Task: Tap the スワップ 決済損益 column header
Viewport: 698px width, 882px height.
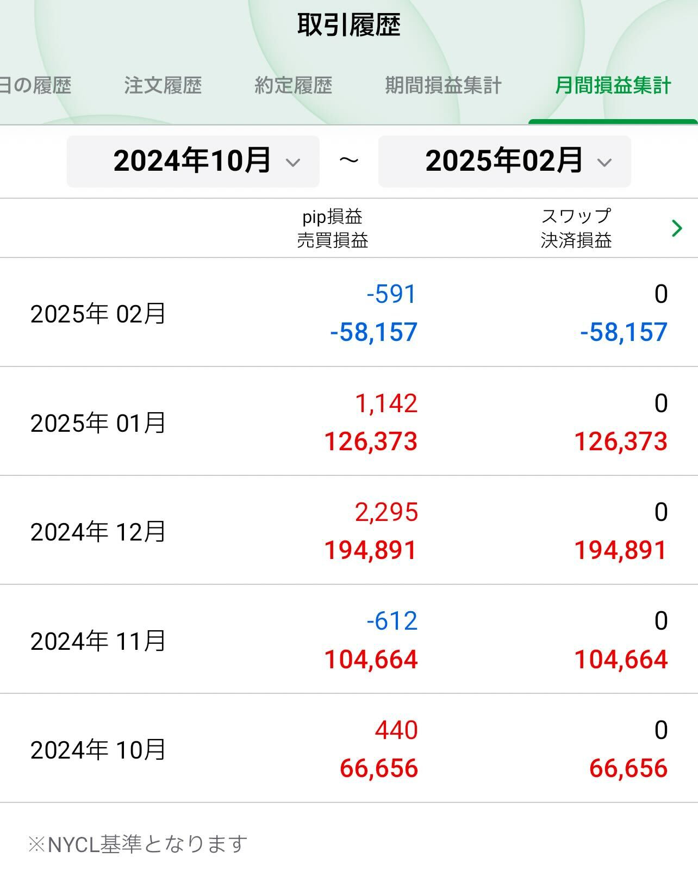Action: (x=576, y=228)
